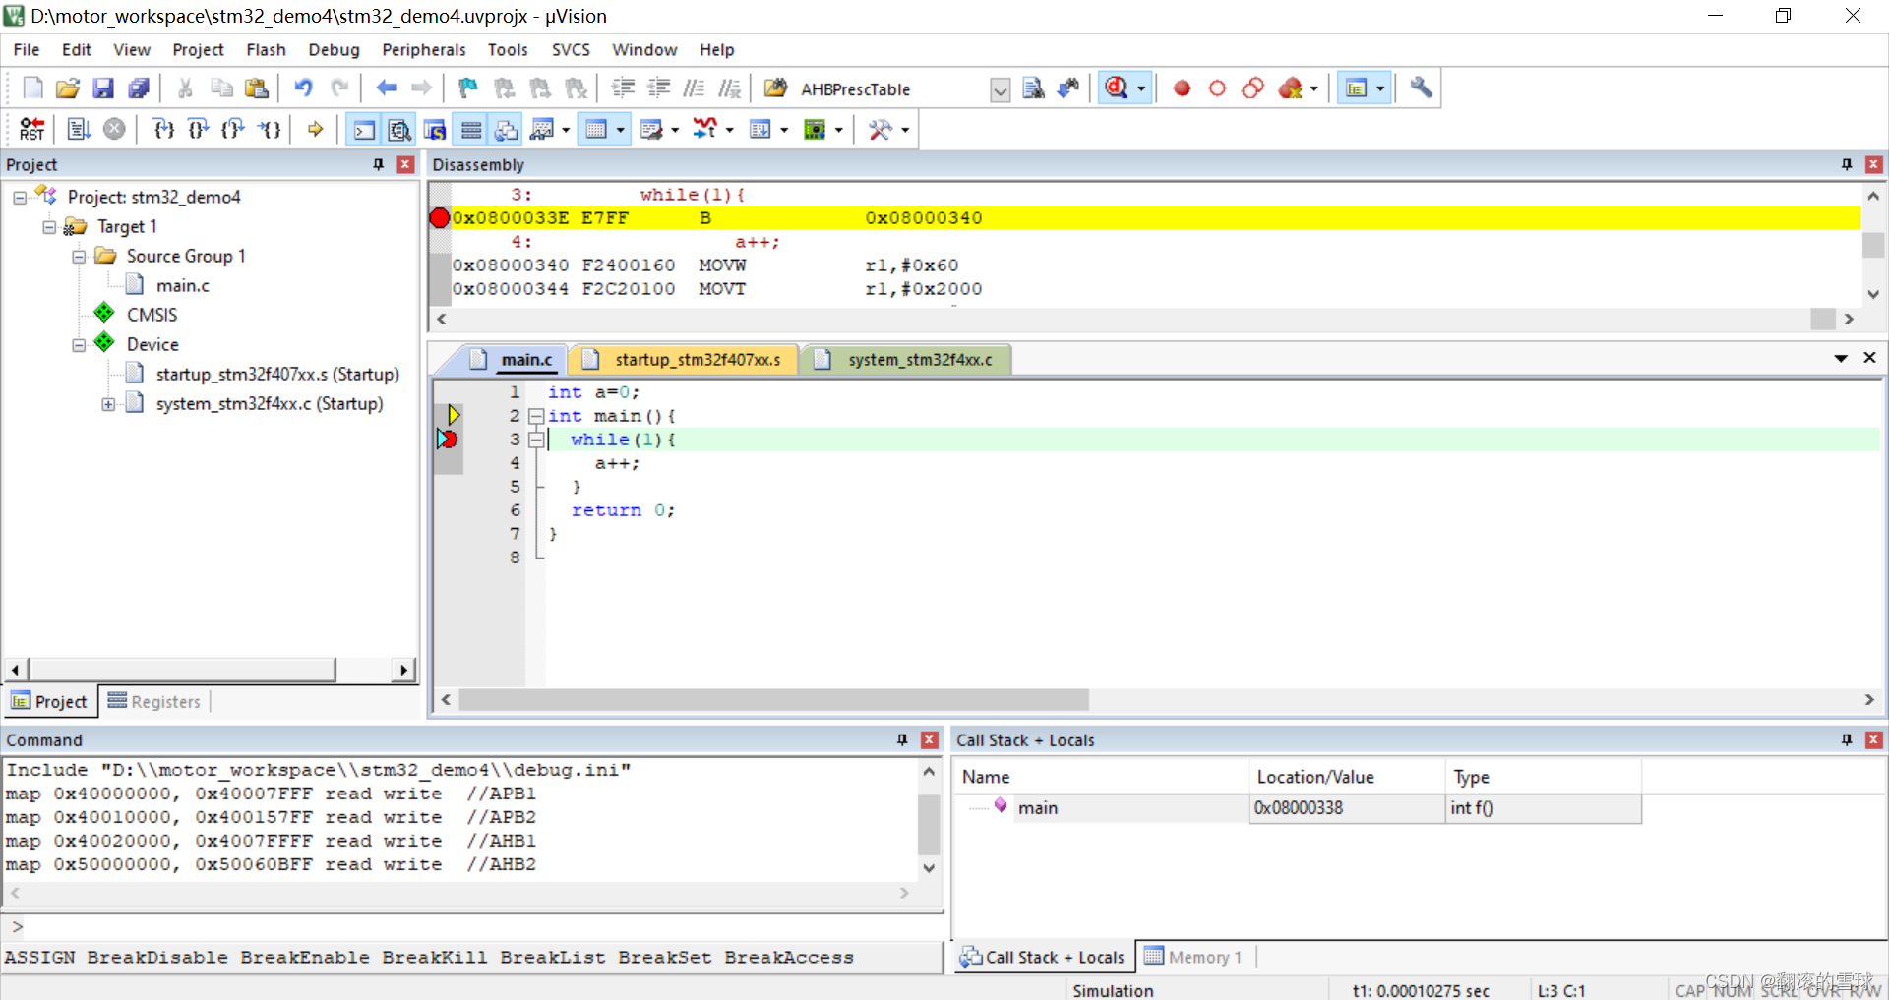Open the Memory 1 tab
Viewport: 1889px width, 1000px height.
(x=1193, y=957)
